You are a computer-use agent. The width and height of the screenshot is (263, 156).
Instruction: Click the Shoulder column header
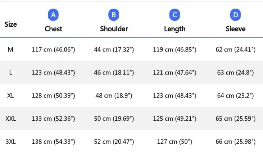coord(114,29)
